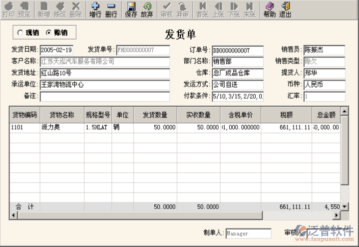Select the 现销 radio button

pos(20,33)
